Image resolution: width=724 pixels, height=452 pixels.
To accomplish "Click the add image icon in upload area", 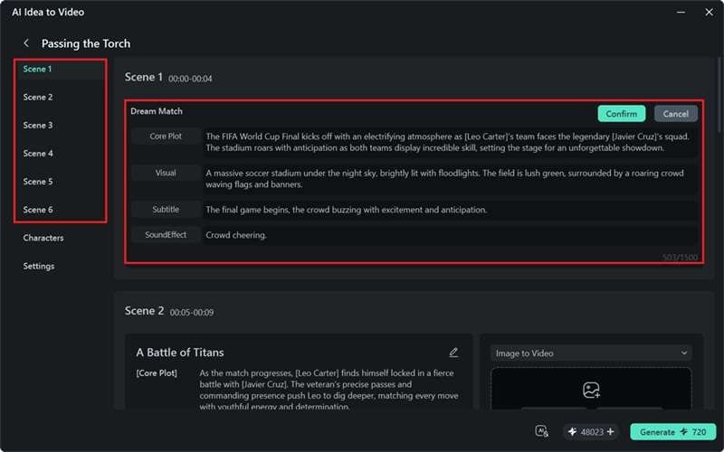I will point(591,390).
